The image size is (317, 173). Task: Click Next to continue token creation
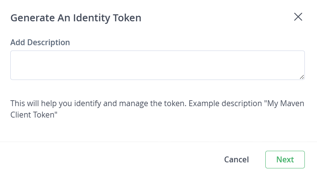(285, 159)
